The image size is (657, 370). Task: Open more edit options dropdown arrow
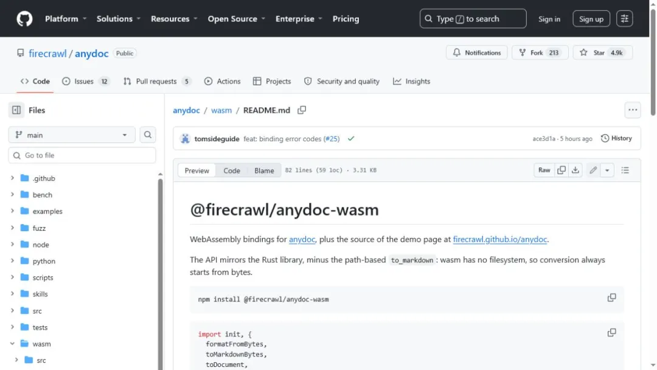click(x=607, y=170)
